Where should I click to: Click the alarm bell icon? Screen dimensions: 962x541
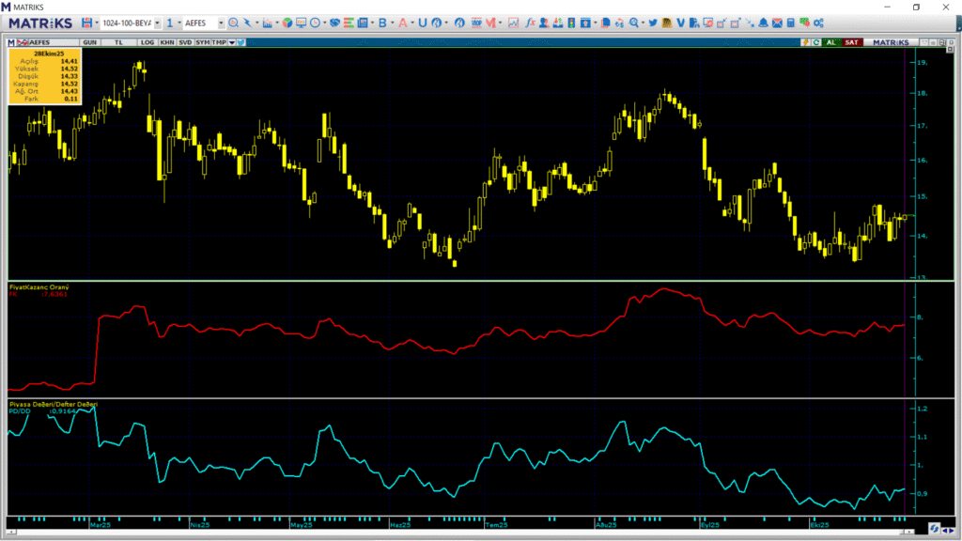763,23
